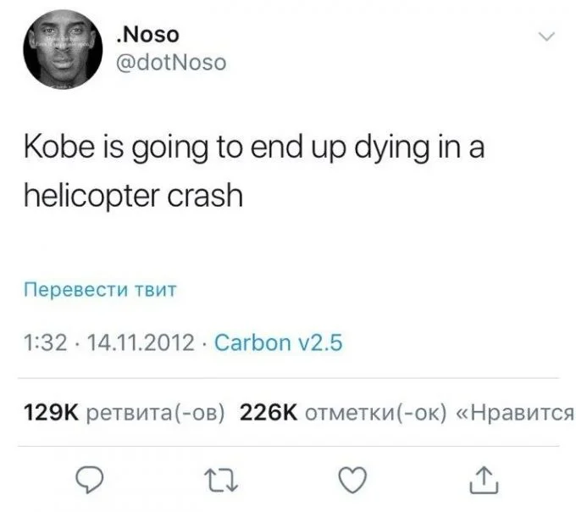Image resolution: width=576 pixels, height=512 pixels.
Task: Open the reply speech bubble icon
Action: click(x=89, y=479)
